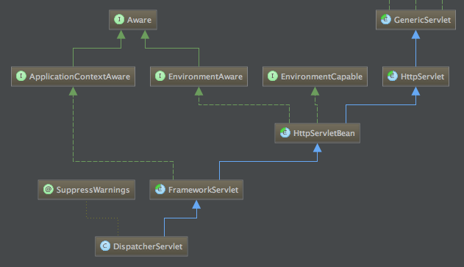Click the class icon on FrameworkServlet node

click(160, 189)
